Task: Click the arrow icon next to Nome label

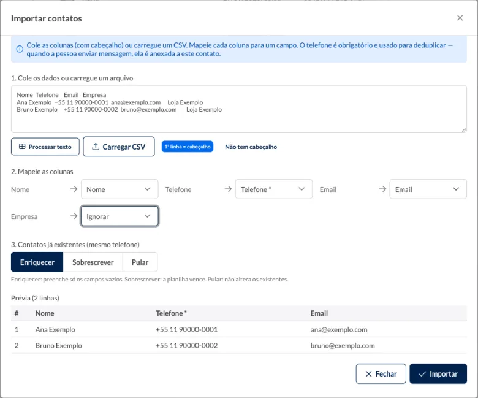Action: tap(74, 189)
